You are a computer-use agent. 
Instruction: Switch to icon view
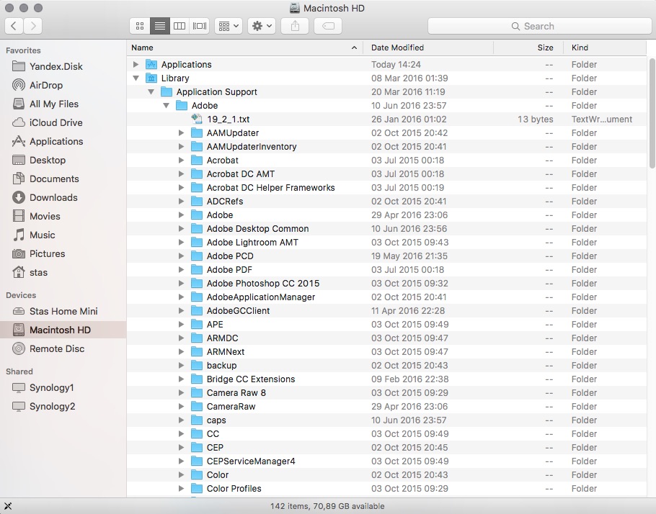click(x=140, y=26)
